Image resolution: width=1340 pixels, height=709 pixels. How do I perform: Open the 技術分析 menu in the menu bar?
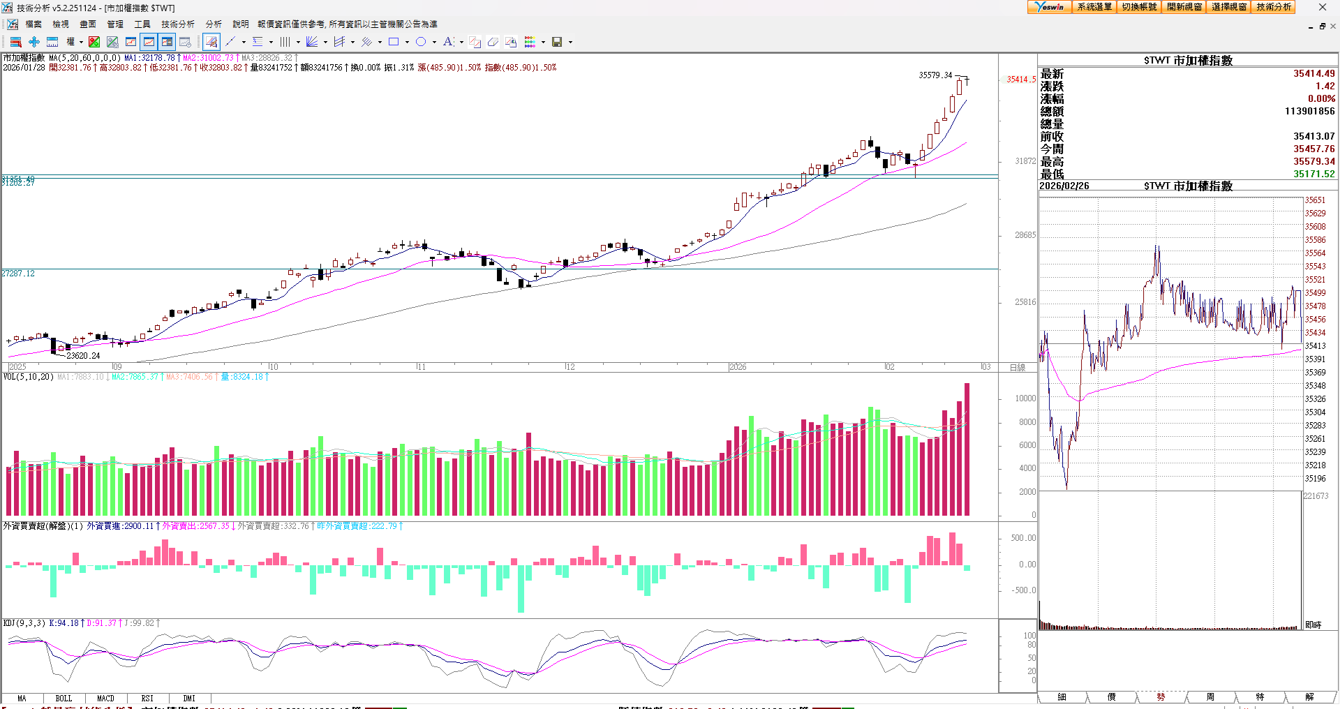[178, 24]
